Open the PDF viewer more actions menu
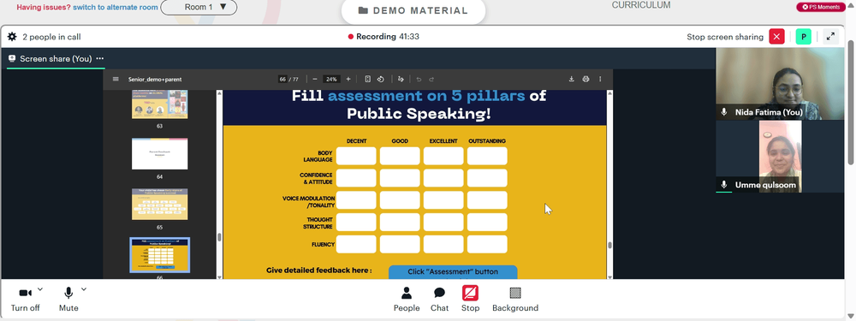The width and height of the screenshot is (856, 321). point(601,79)
